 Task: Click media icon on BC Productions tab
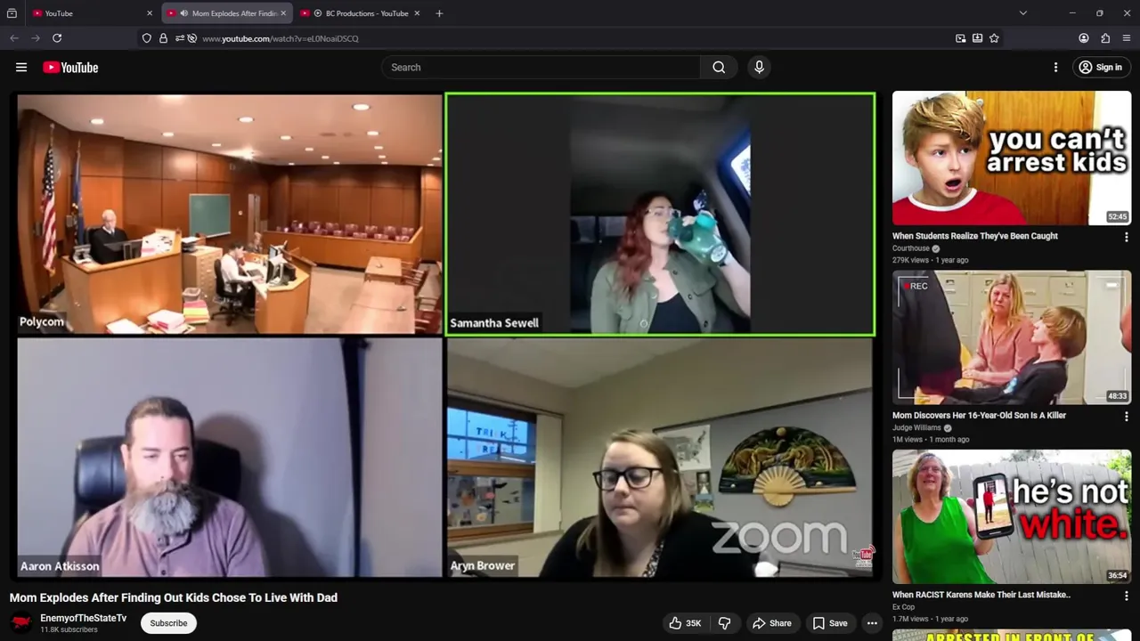pos(318,13)
